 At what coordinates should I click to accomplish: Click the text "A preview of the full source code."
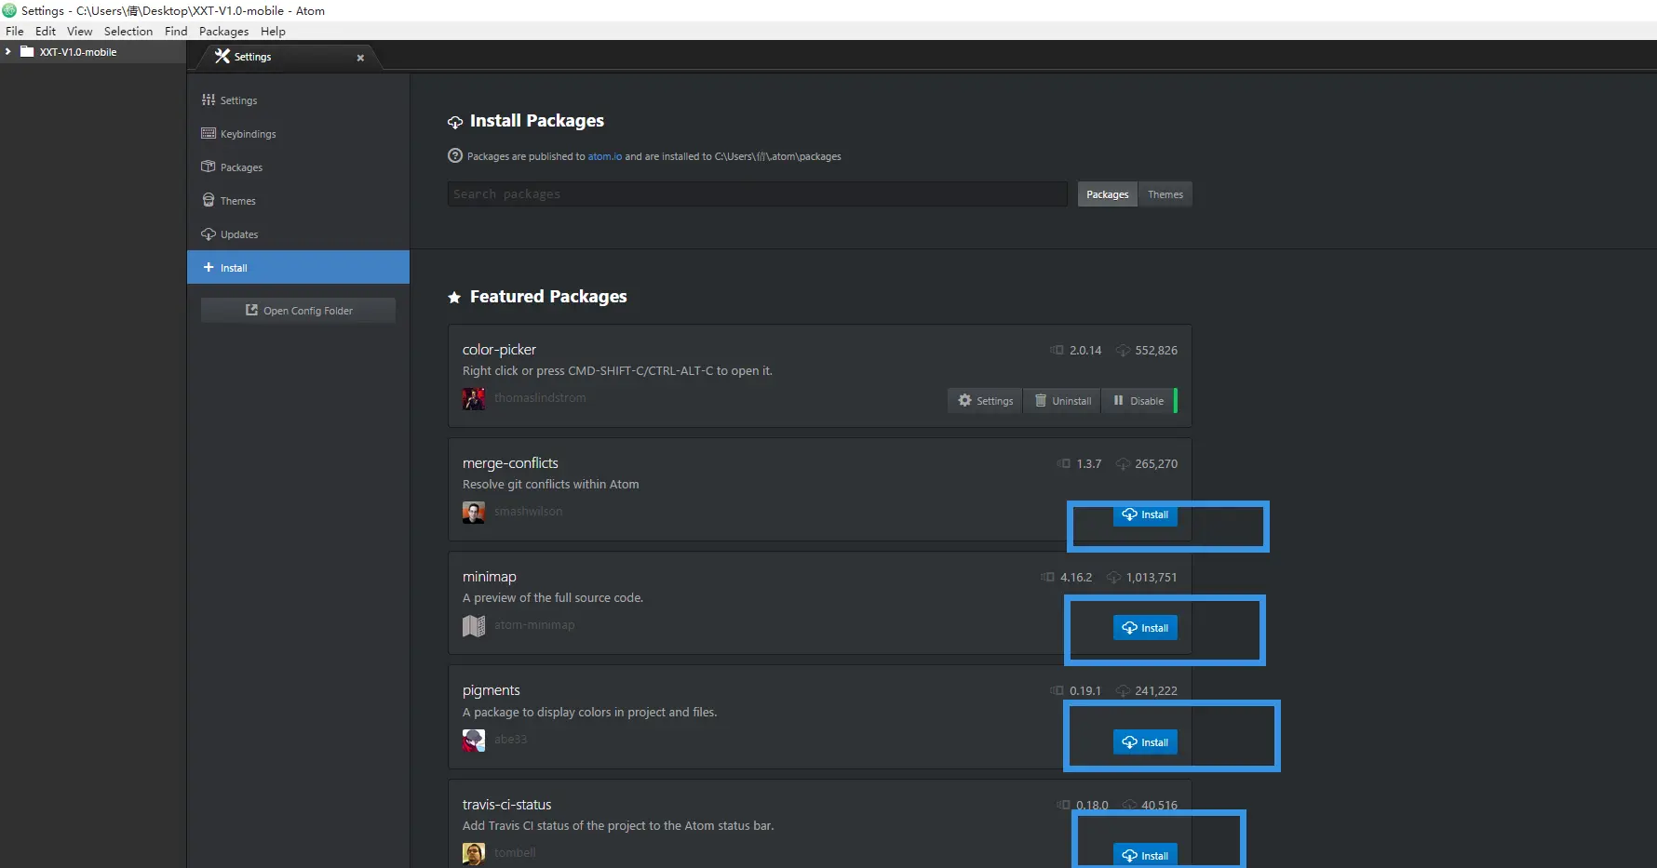click(553, 598)
